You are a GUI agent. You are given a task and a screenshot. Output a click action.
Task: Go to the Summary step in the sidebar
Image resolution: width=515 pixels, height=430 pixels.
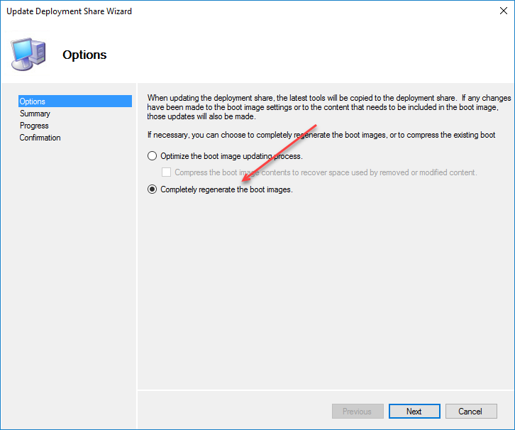(x=35, y=114)
